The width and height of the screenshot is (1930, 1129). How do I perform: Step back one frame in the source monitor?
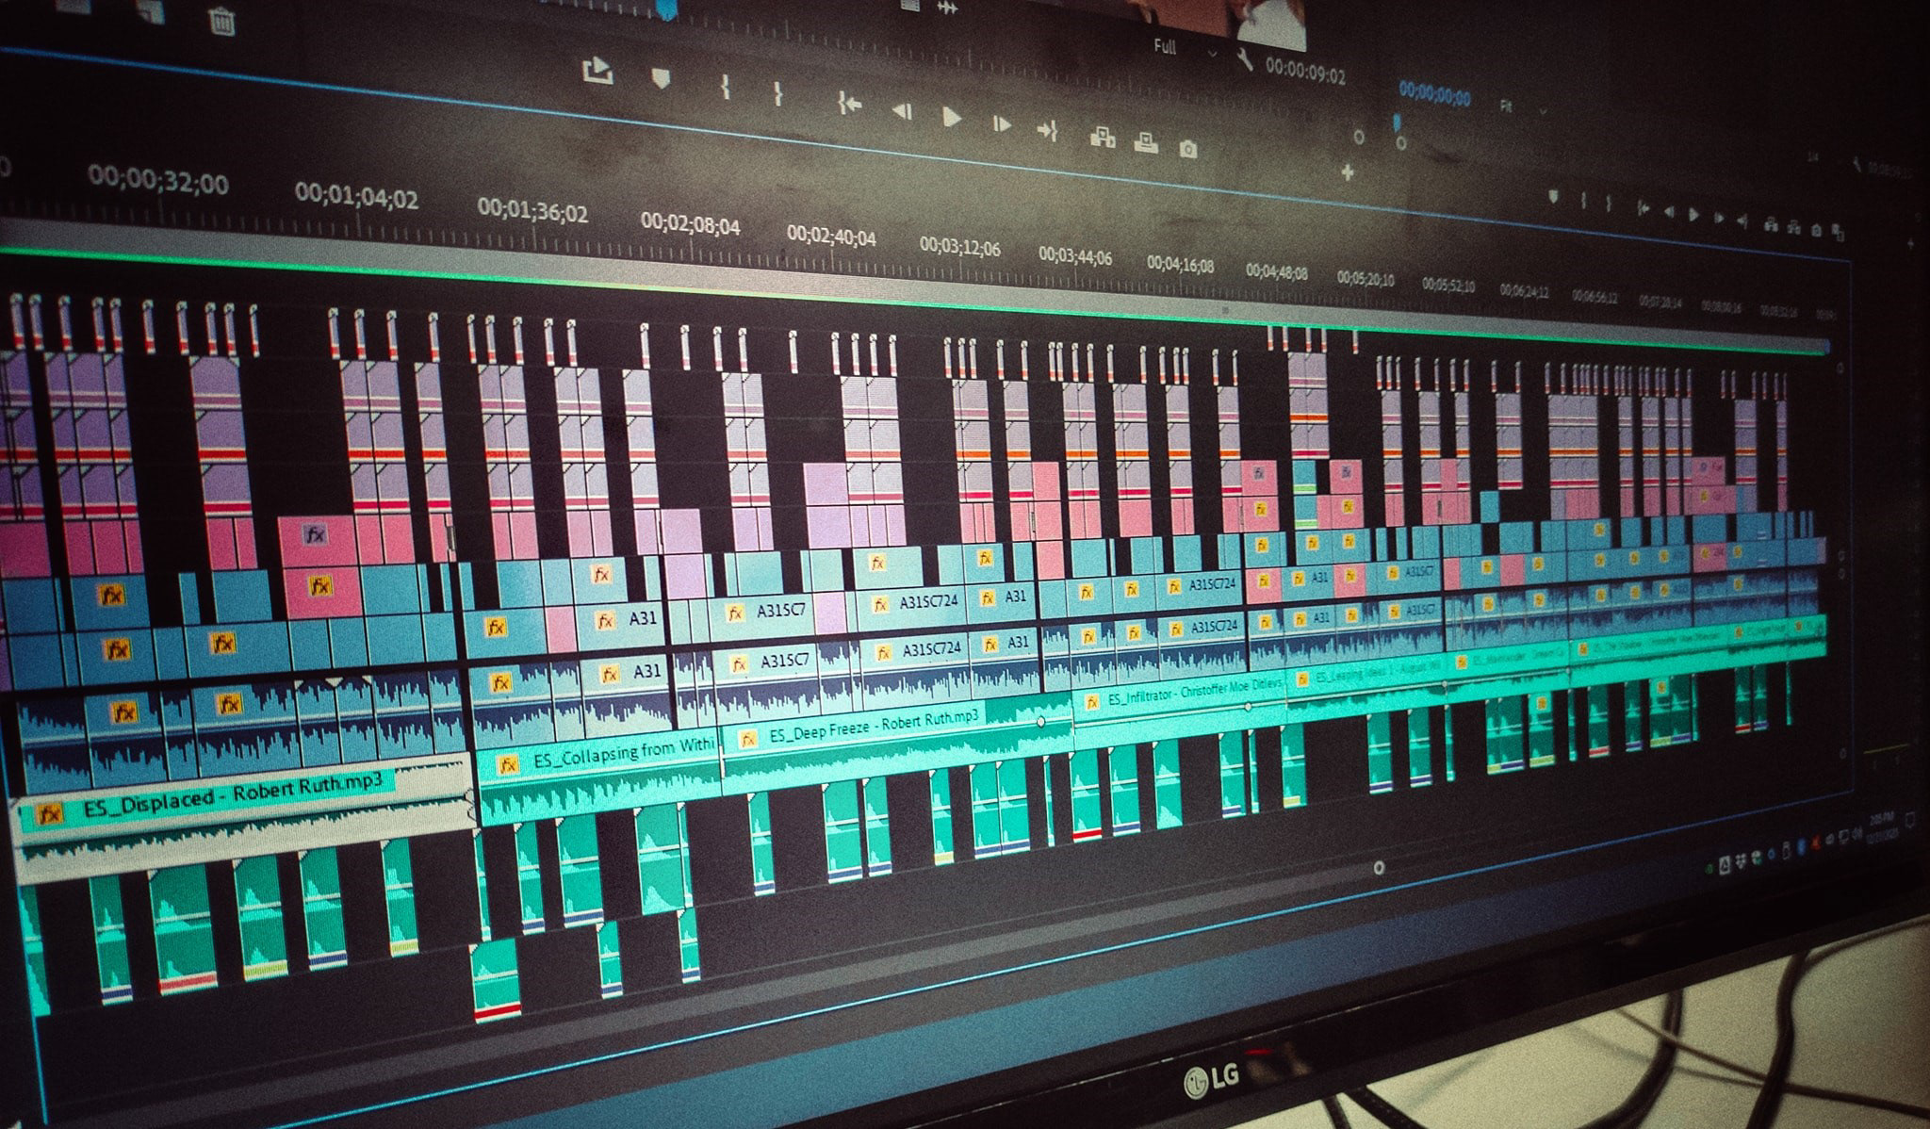point(902,111)
